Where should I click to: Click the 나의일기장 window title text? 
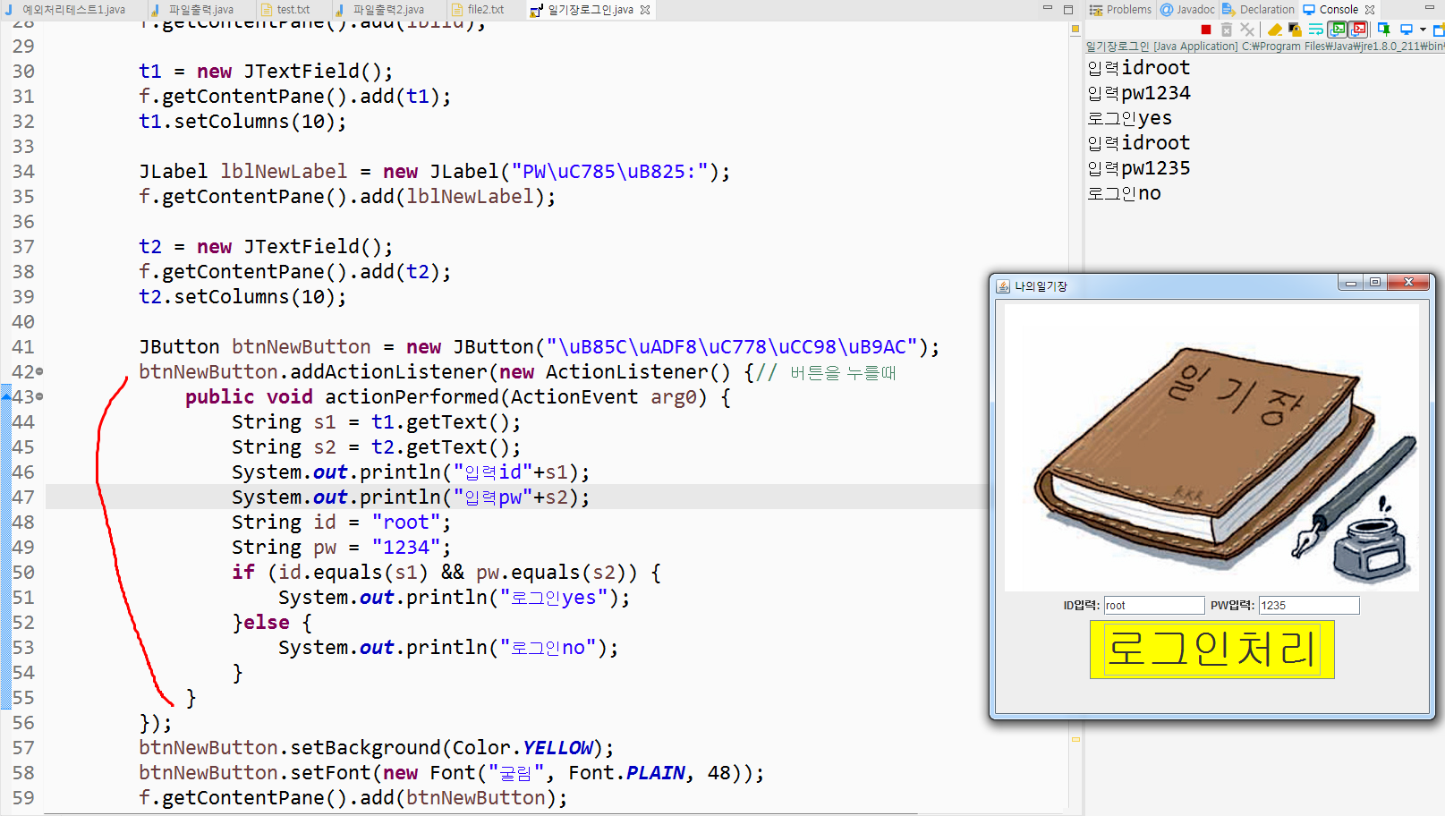pyautogui.click(x=1041, y=286)
